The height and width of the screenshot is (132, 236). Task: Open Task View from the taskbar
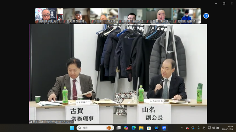click(119, 128)
